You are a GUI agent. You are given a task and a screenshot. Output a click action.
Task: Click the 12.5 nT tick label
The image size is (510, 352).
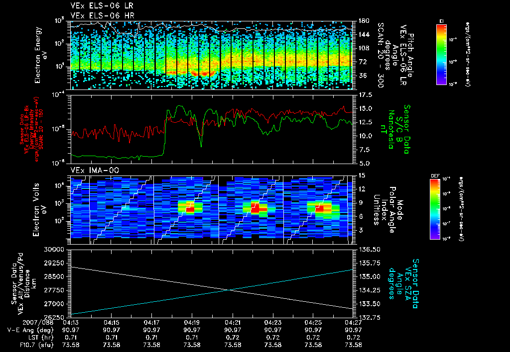tap(366, 122)
